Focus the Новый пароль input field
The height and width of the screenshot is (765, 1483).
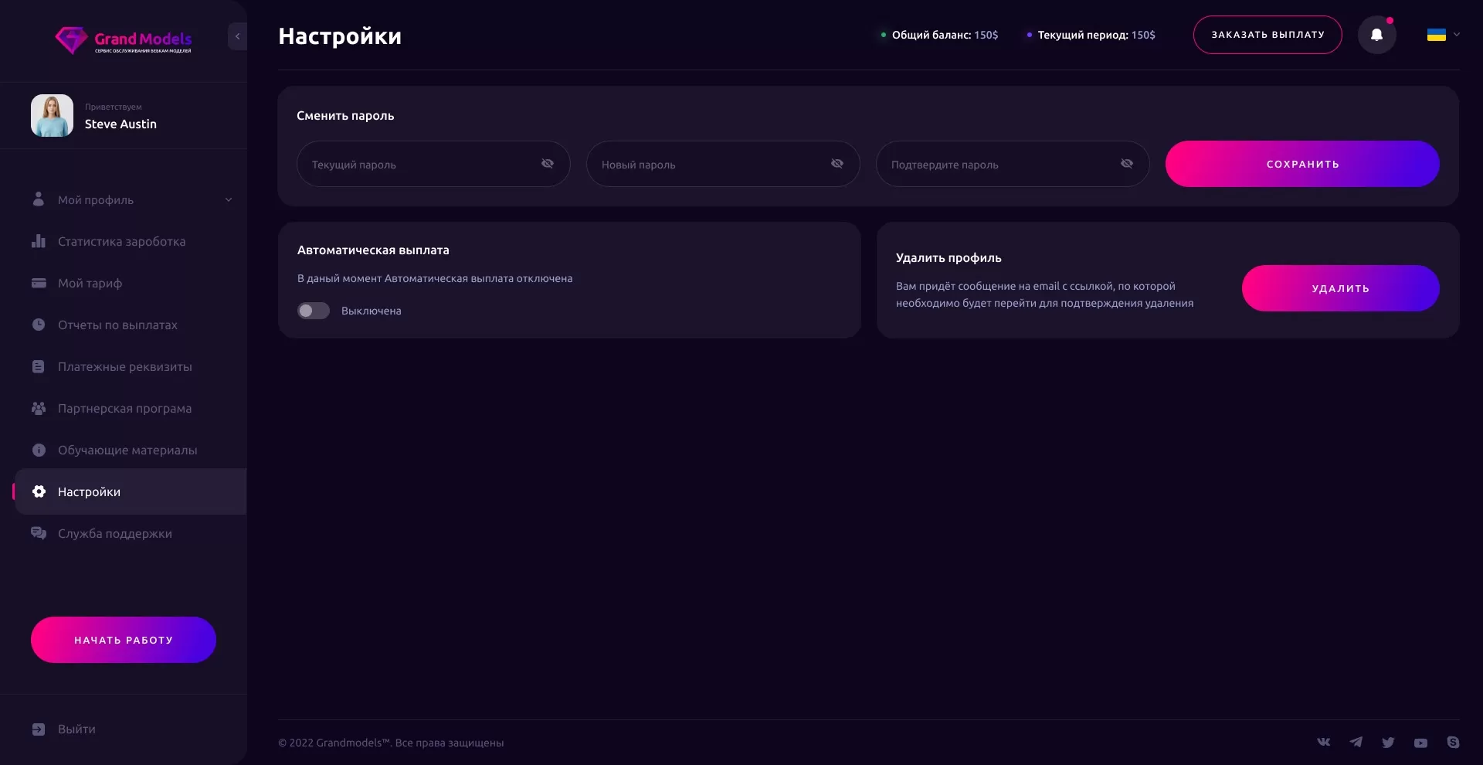(723, 164)
